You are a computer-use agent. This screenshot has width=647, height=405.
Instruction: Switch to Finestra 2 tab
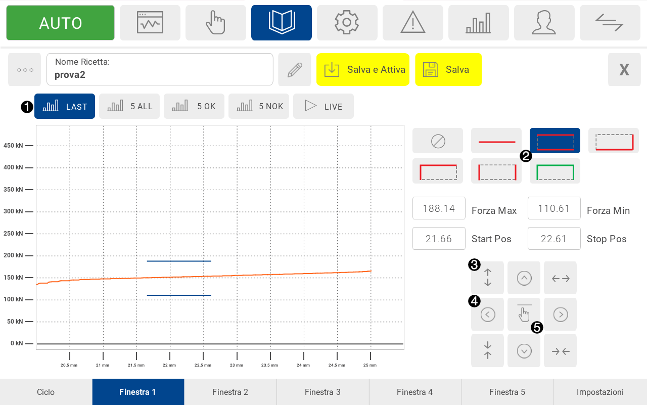click(230, 392)
